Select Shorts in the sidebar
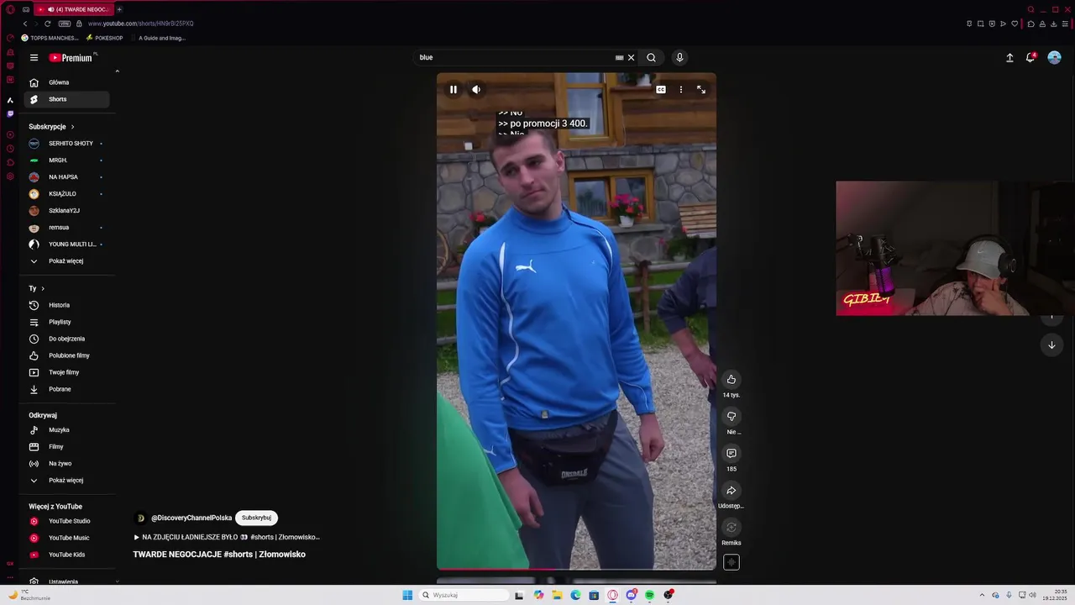 [67, 99]
